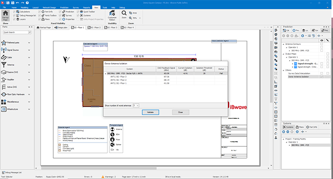Open the Reports ribbon tab
The image size is (333, 179).
click(87, 8)
